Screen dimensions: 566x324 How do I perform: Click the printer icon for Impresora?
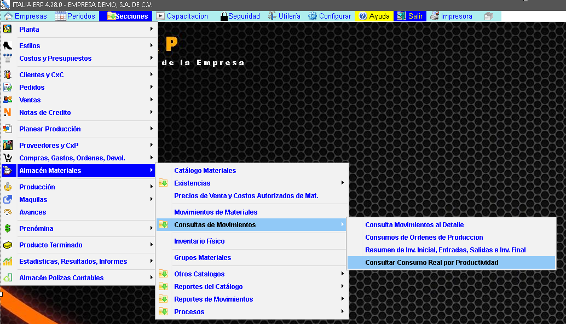(x=434, y=16)
